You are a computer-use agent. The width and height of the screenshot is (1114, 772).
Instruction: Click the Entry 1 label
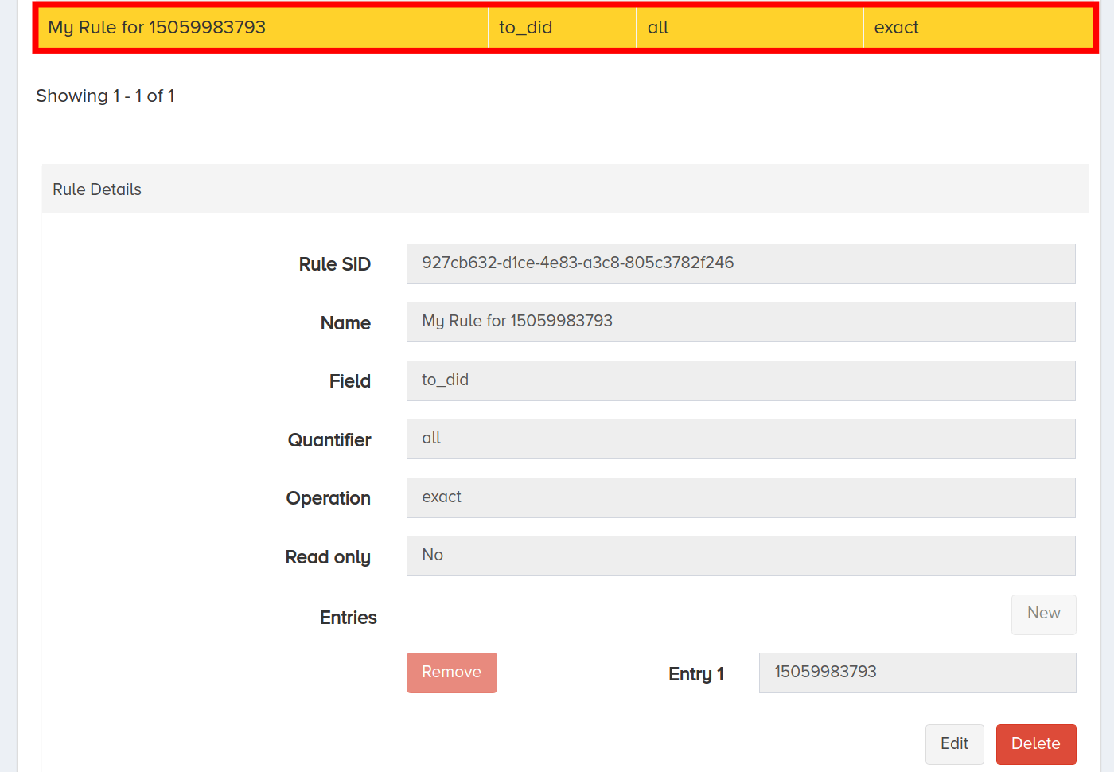click(x=696, y=674)
